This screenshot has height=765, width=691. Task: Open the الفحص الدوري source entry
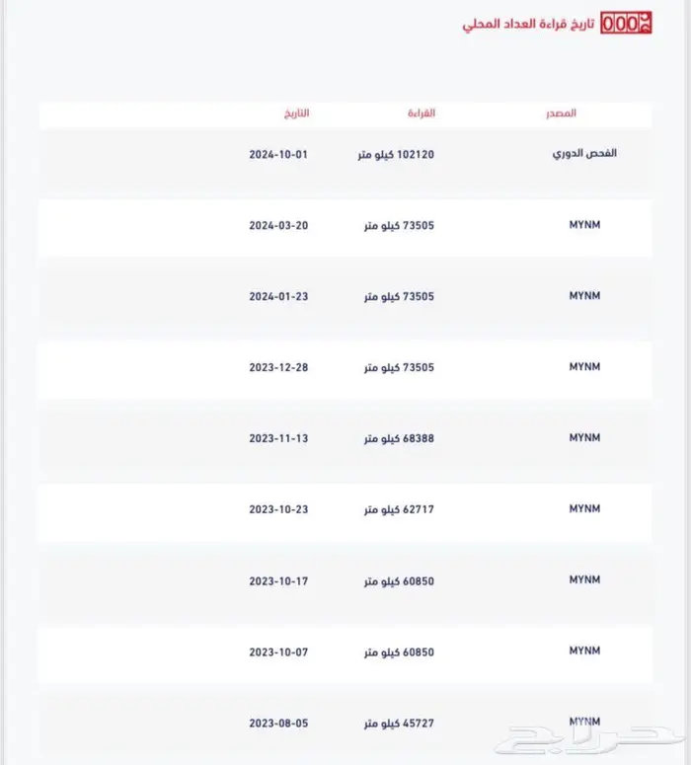point(583,155)
